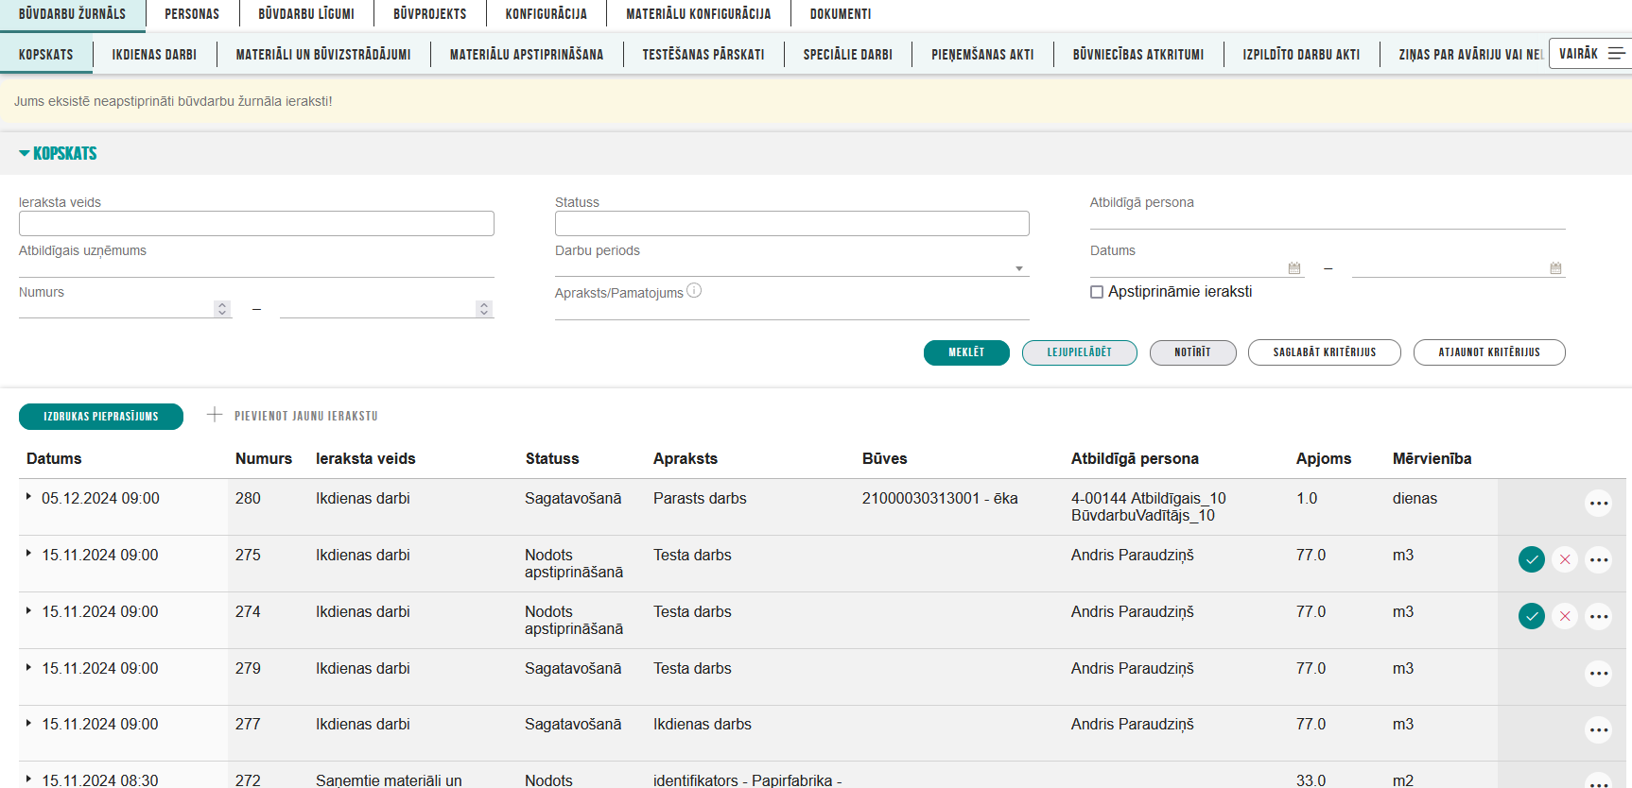Approve entry number 274

coord(1532,617)
